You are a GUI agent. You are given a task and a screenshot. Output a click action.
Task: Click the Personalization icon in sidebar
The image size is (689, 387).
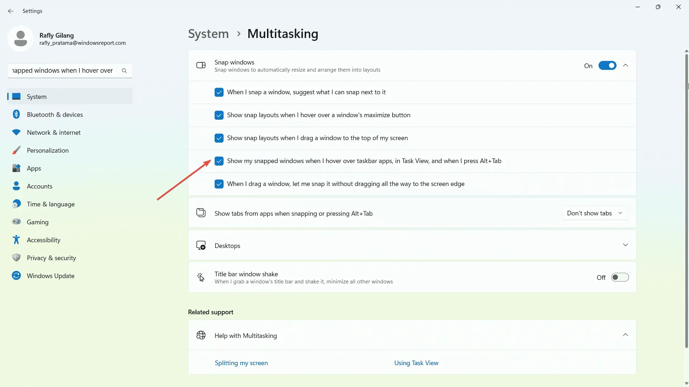point(17,150)
